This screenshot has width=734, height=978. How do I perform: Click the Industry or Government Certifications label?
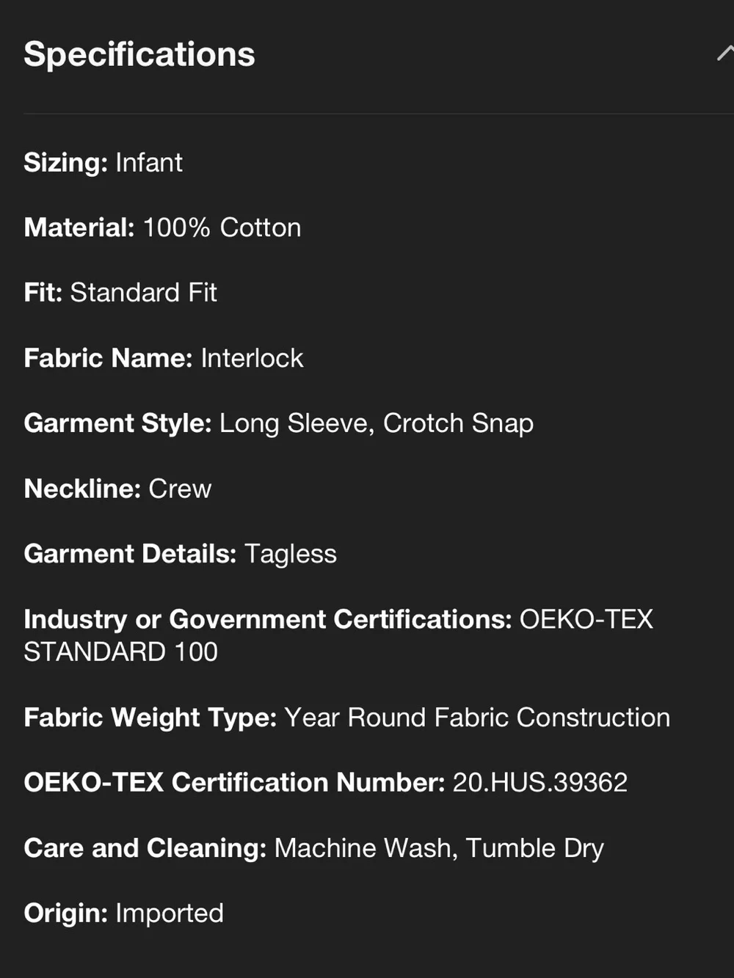pyautogui.click(x=267, y=619)
